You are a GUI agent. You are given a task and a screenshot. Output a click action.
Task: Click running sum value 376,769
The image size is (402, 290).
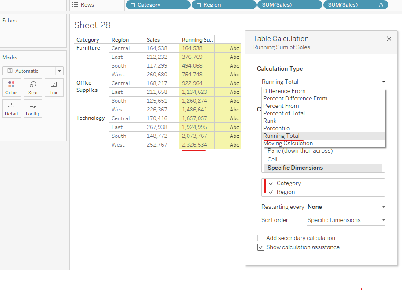[192, 57]
